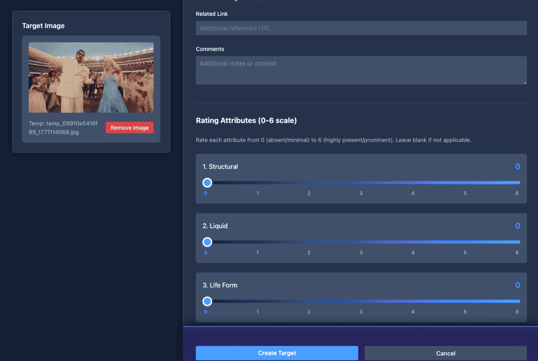Click the temp image filename text
This screenshot has width=538, height=361.
(63, 128)
